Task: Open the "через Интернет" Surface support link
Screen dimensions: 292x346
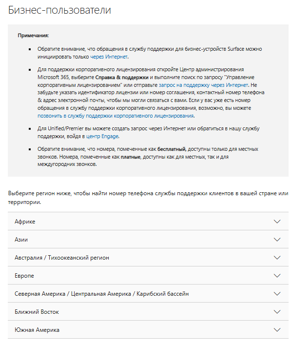Action: coord(109,57)
